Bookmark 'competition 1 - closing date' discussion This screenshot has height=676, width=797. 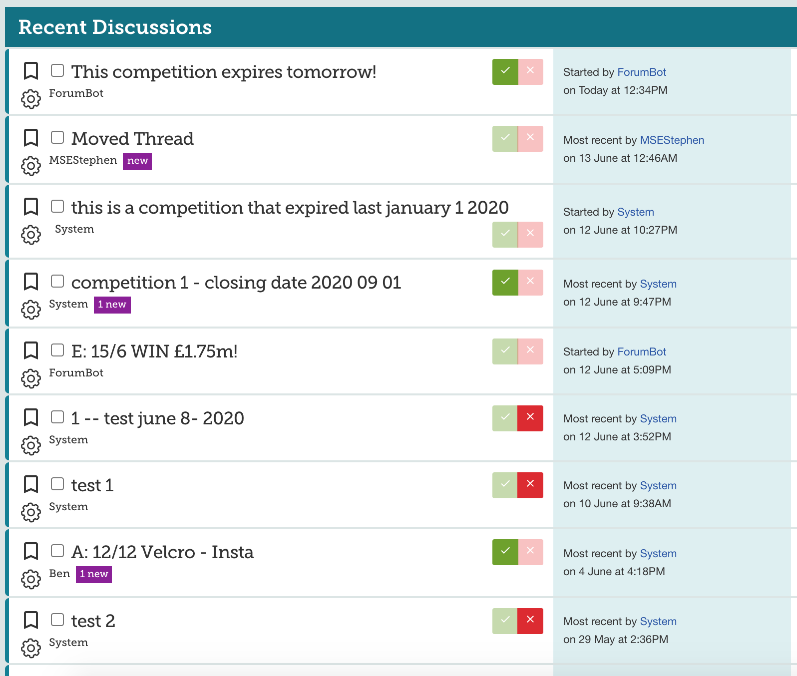tap(31, 282)
